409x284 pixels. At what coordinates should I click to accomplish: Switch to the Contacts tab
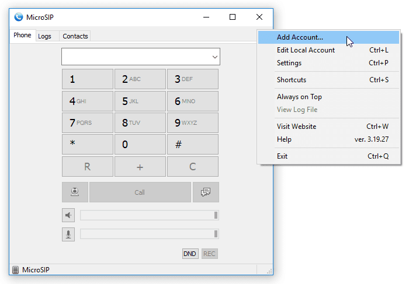pos(75,36)
